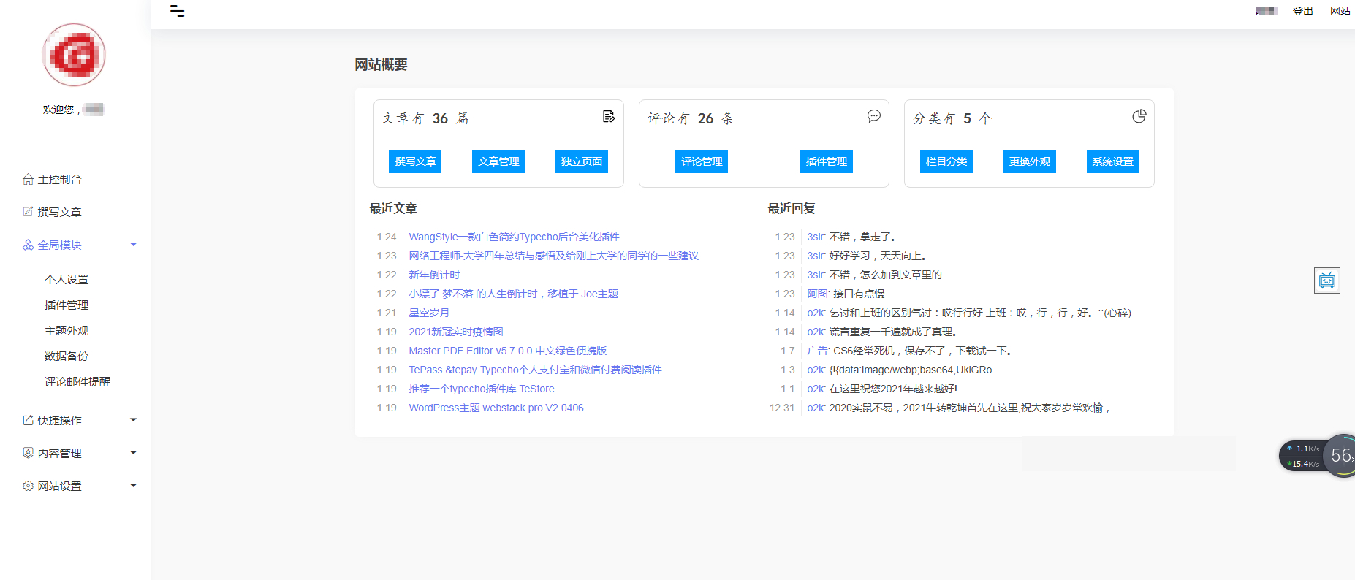Open o2k reply with data:image/webp text

pos(903,370)
